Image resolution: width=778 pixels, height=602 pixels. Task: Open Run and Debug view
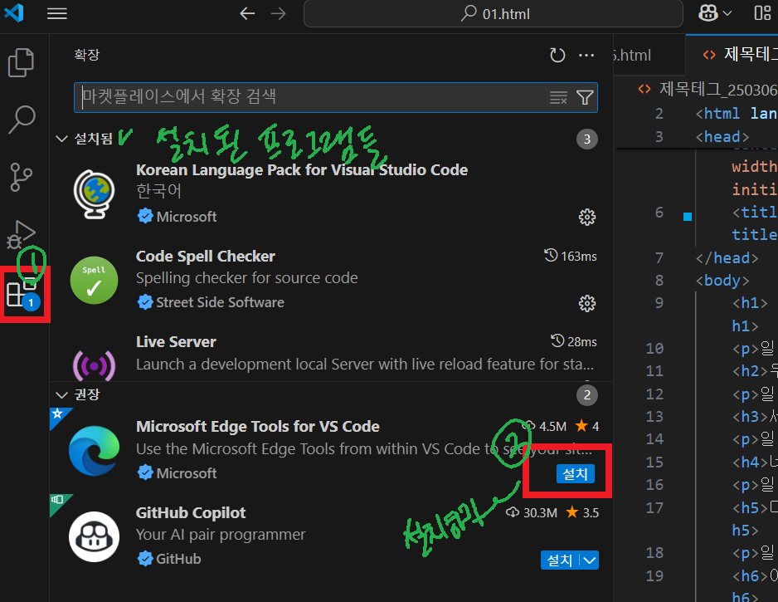coord(22,234)
